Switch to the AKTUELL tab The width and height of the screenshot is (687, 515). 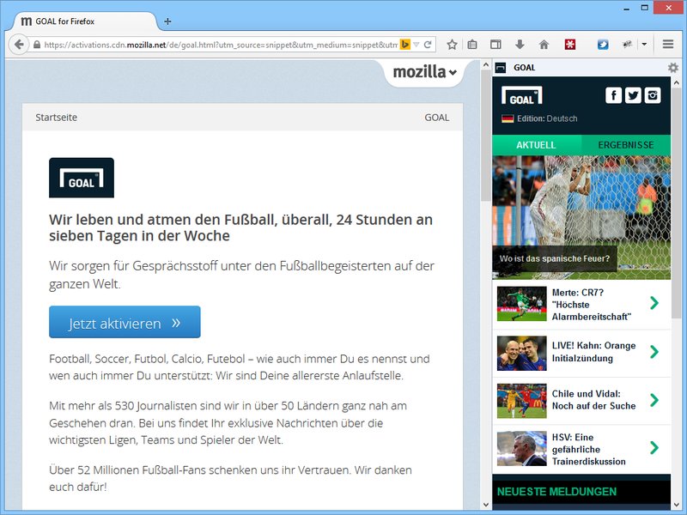[x=536, y=145]
